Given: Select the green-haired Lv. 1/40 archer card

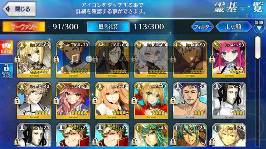Looking at the screenshot, I should click(151, 135).
